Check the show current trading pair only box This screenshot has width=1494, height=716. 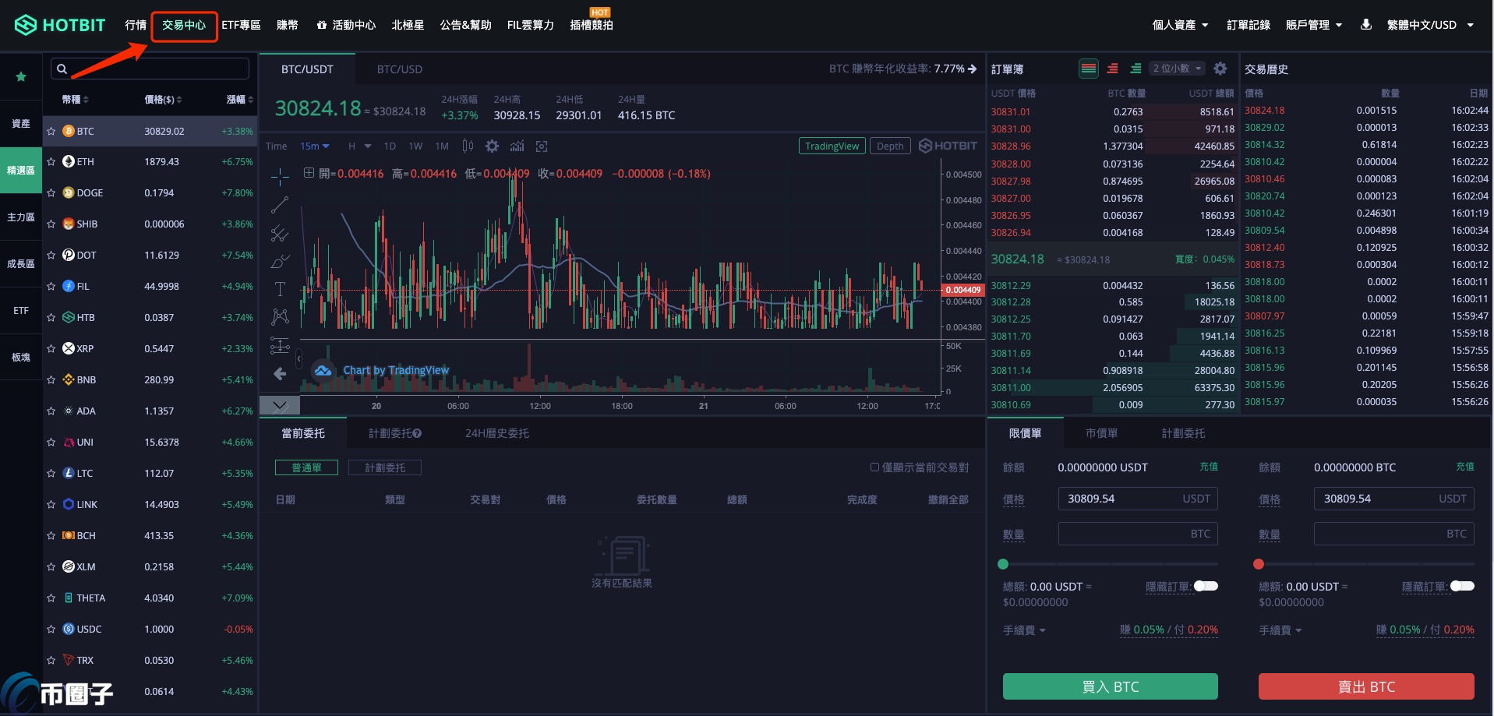click(x=874, y=467)
